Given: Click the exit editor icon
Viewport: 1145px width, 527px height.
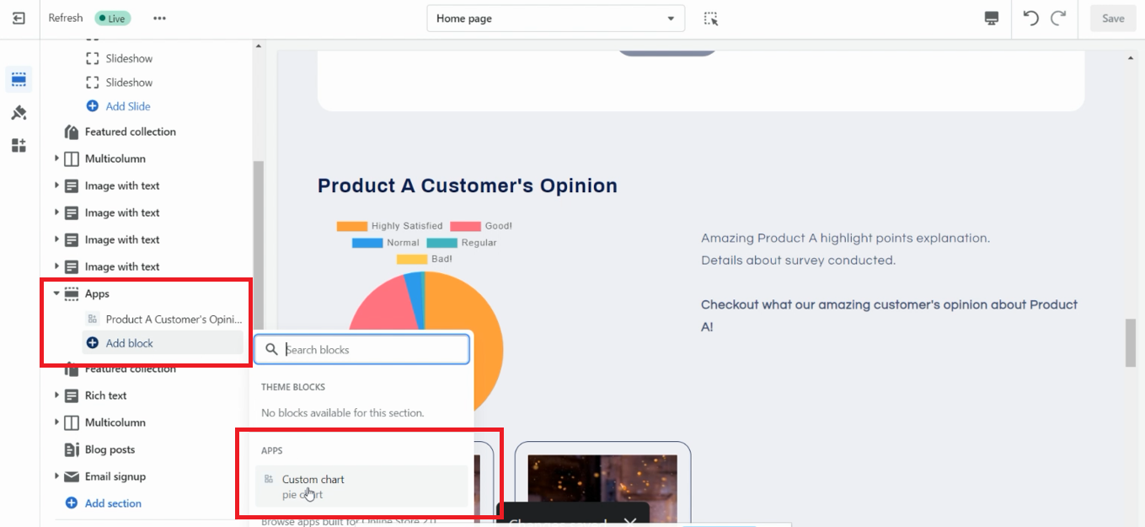Looking at the screenshot, I should click(19, 18).
